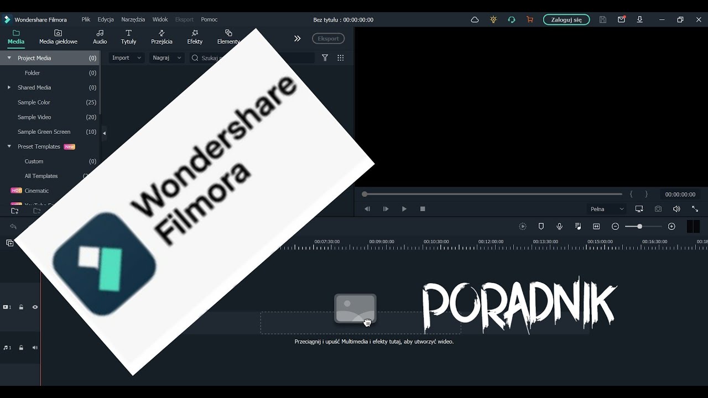Enter fullscreen preview with arrows icon
Screen dimensions: 708x398
tap(695, 209)
